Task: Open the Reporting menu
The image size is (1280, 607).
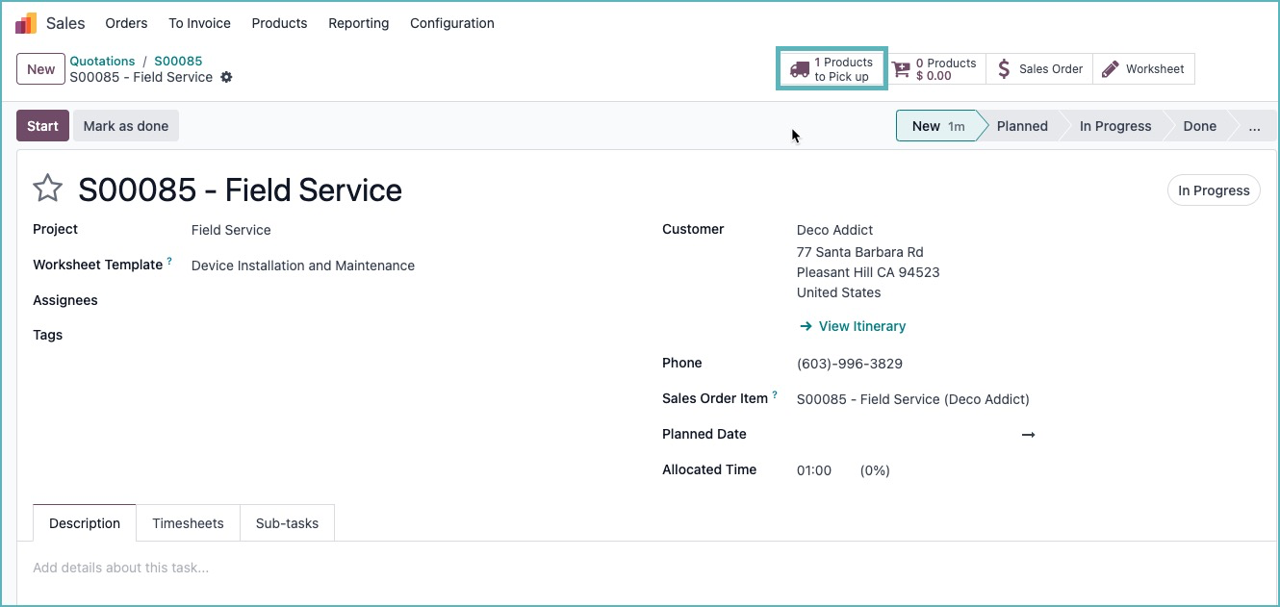Action: coord(358,23)
